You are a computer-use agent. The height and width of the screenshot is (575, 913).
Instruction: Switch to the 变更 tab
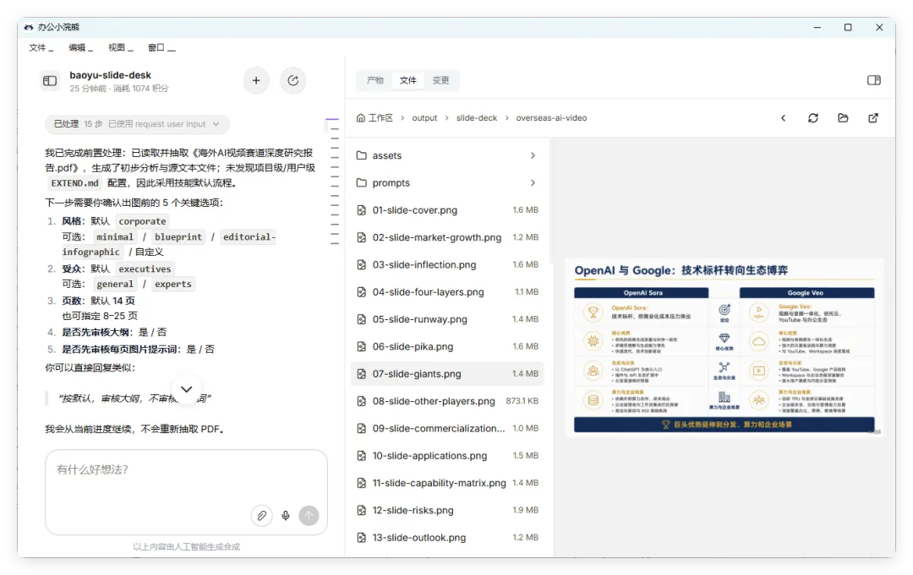[x=440, y=80]
